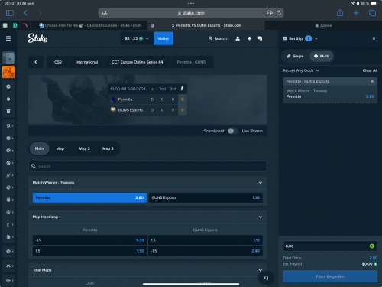The width and height of the screenshot is (382, 287).
Task: Expand the Bet Slip dropdown chevron
Action: (316, 38)
